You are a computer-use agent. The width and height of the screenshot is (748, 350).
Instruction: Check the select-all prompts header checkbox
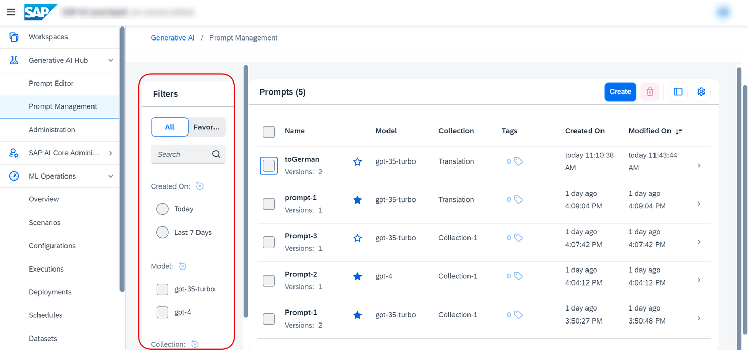pyautogui.click(x=269, y=132)
